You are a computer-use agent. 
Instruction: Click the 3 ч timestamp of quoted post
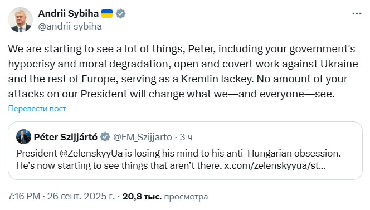coord(186,137)
